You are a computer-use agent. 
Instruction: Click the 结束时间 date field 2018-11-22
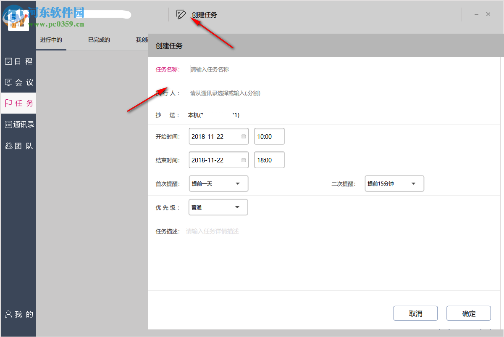point(219,160)
